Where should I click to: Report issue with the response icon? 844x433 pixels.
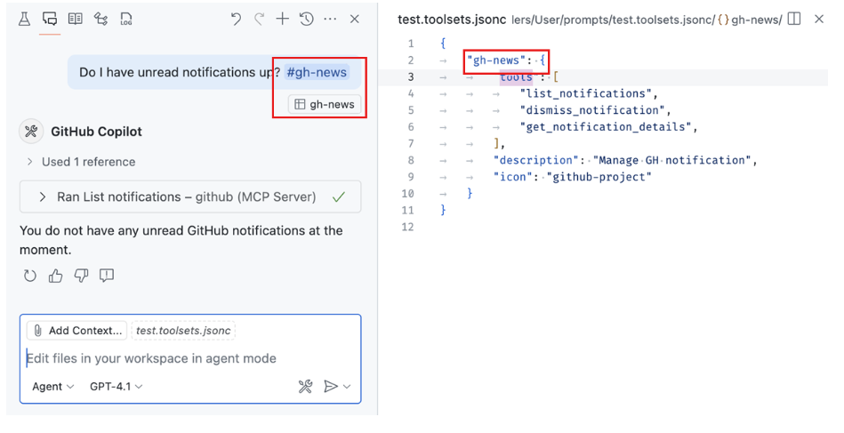tap(107, 276)
